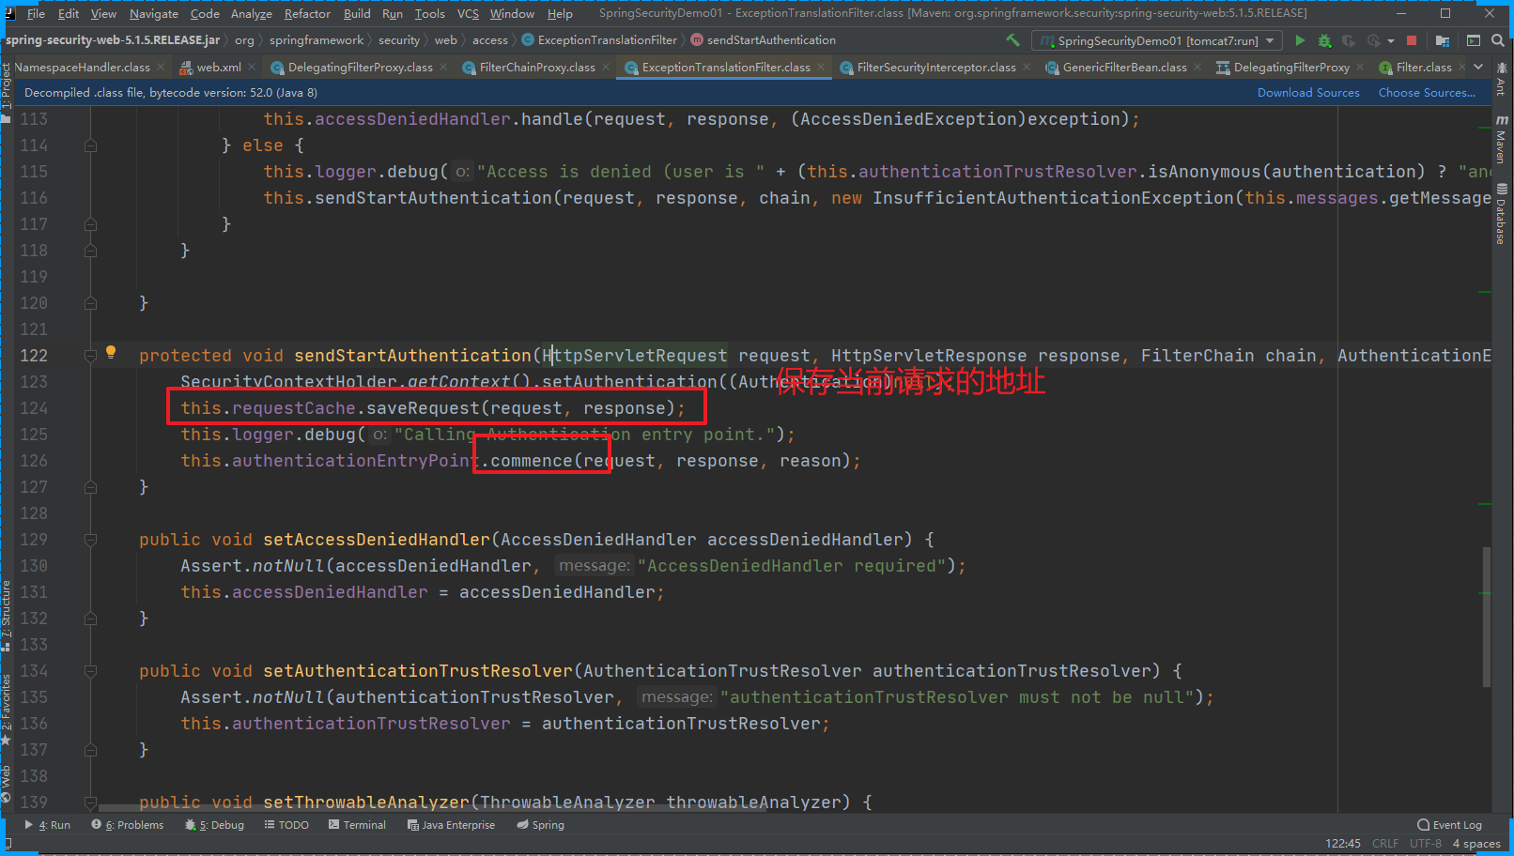Click the profiler run icon in toolbar
This screenshot has height=856, width=1514.
click(x=1374, y=40)
